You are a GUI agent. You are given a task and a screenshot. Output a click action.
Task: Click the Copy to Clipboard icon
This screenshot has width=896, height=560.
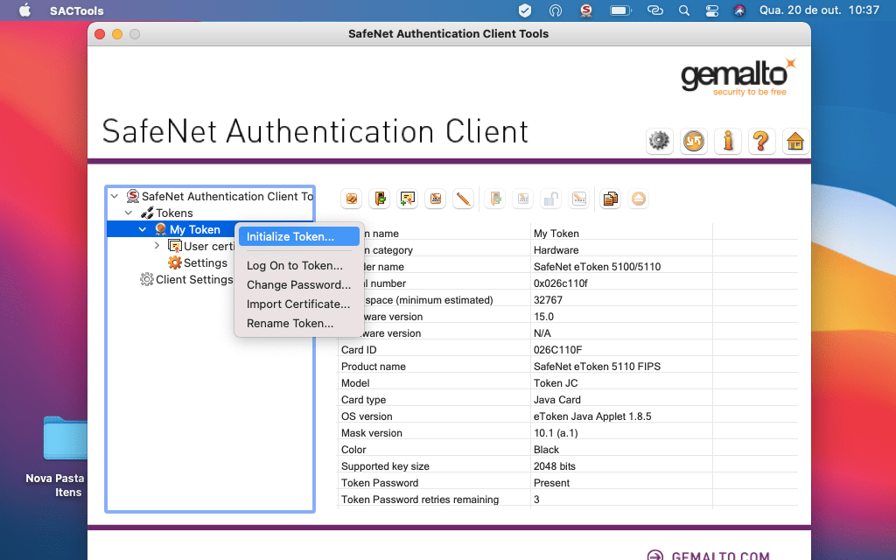610,199
